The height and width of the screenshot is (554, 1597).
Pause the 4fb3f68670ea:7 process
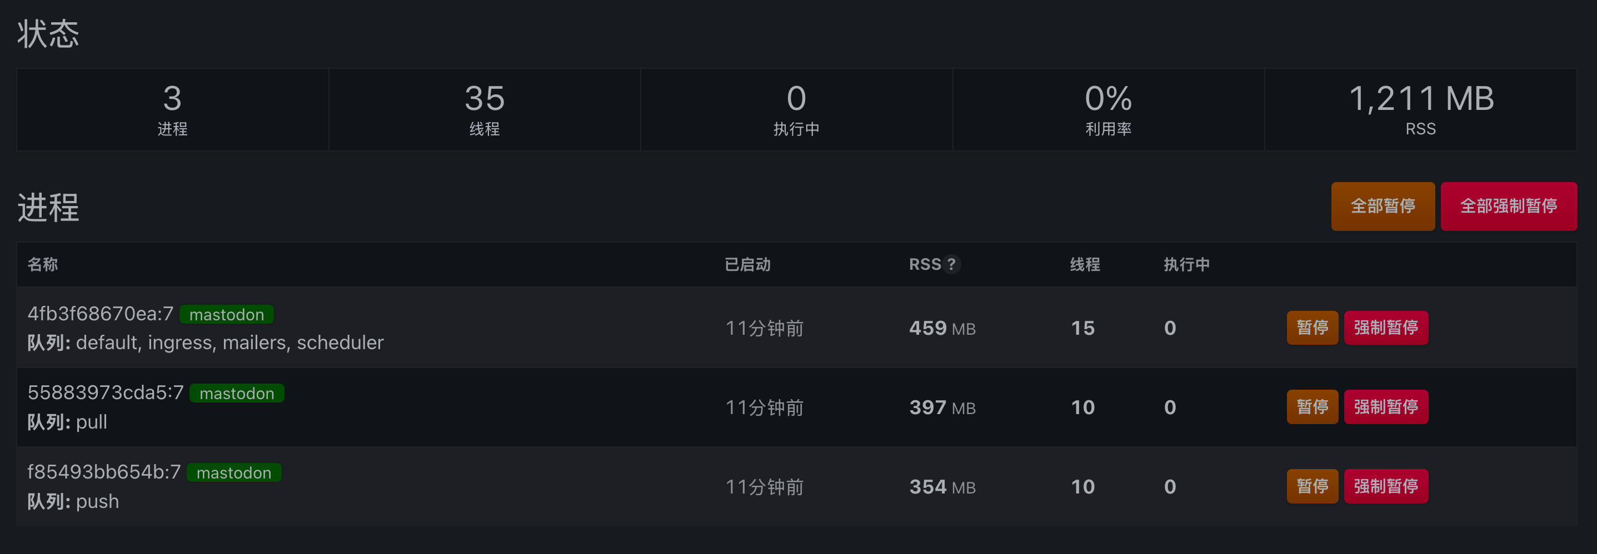(1312, 328)
